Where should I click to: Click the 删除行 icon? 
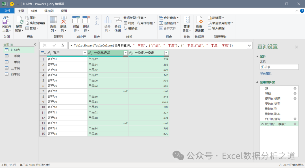(86, 20)
